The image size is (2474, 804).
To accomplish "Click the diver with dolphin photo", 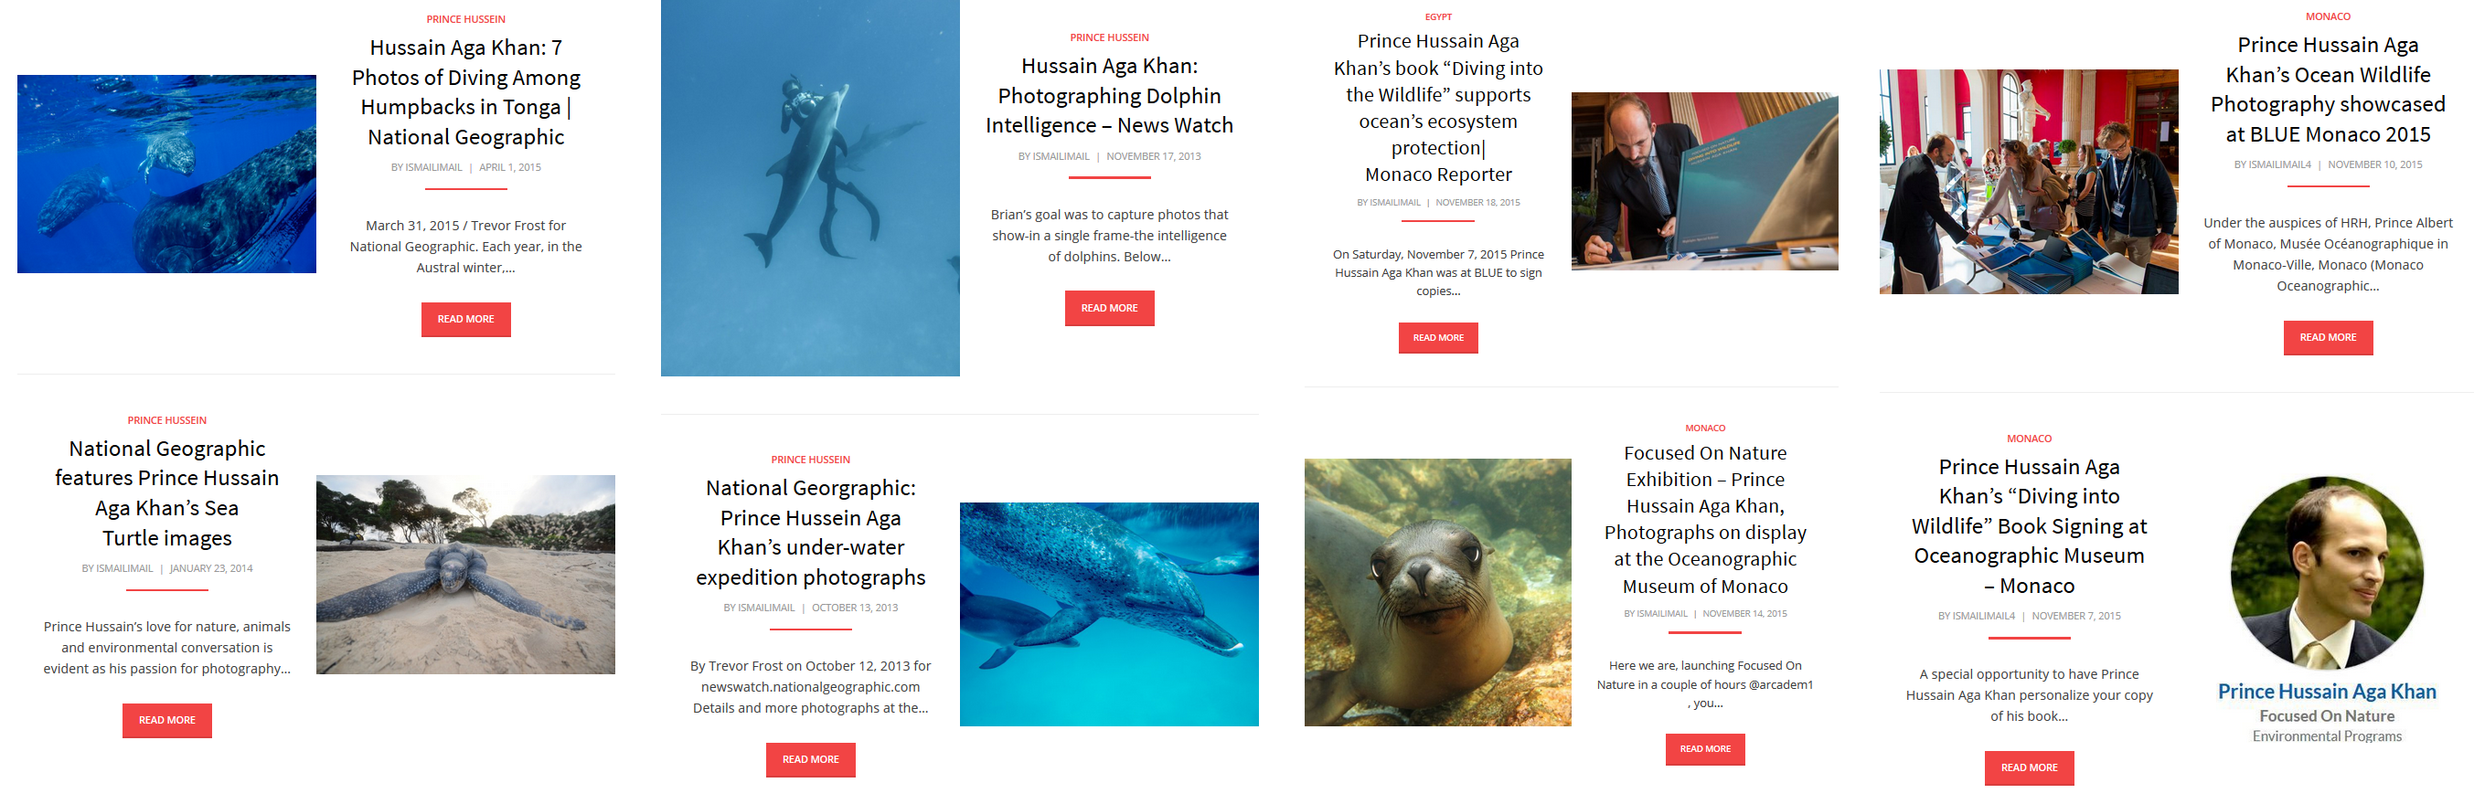I will tap(810, 188).
